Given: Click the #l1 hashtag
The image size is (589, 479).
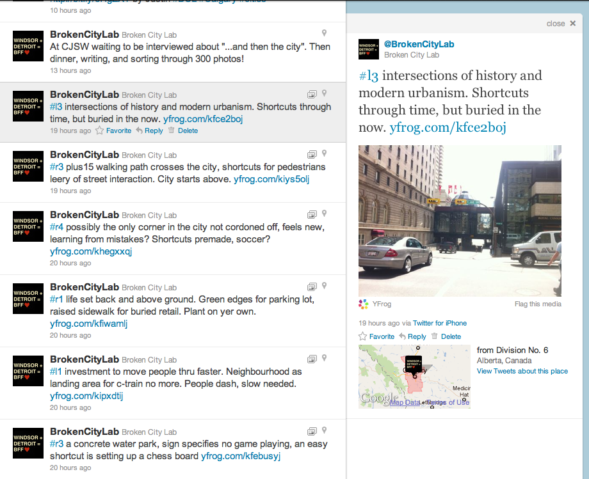Looking at the screenshot, I should pos(56,372).
